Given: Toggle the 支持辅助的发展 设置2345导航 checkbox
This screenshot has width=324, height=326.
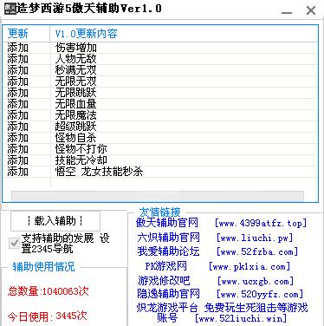Looking at the screenshot, I should pyautogui.click(x=14, y=244).
